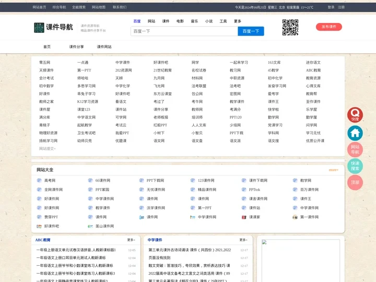Open the 零五网 link
376x282 pixels.
coord(44,62)
